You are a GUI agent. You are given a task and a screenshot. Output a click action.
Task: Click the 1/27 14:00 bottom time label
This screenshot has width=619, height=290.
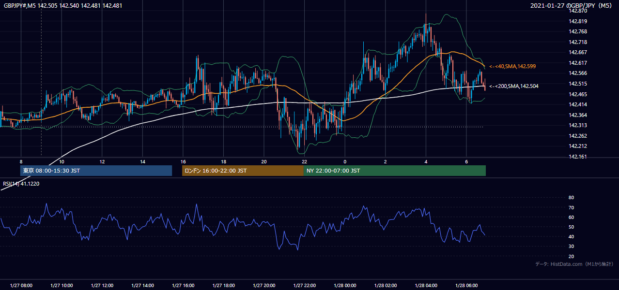pyautogui.click(x=142, y=285)
